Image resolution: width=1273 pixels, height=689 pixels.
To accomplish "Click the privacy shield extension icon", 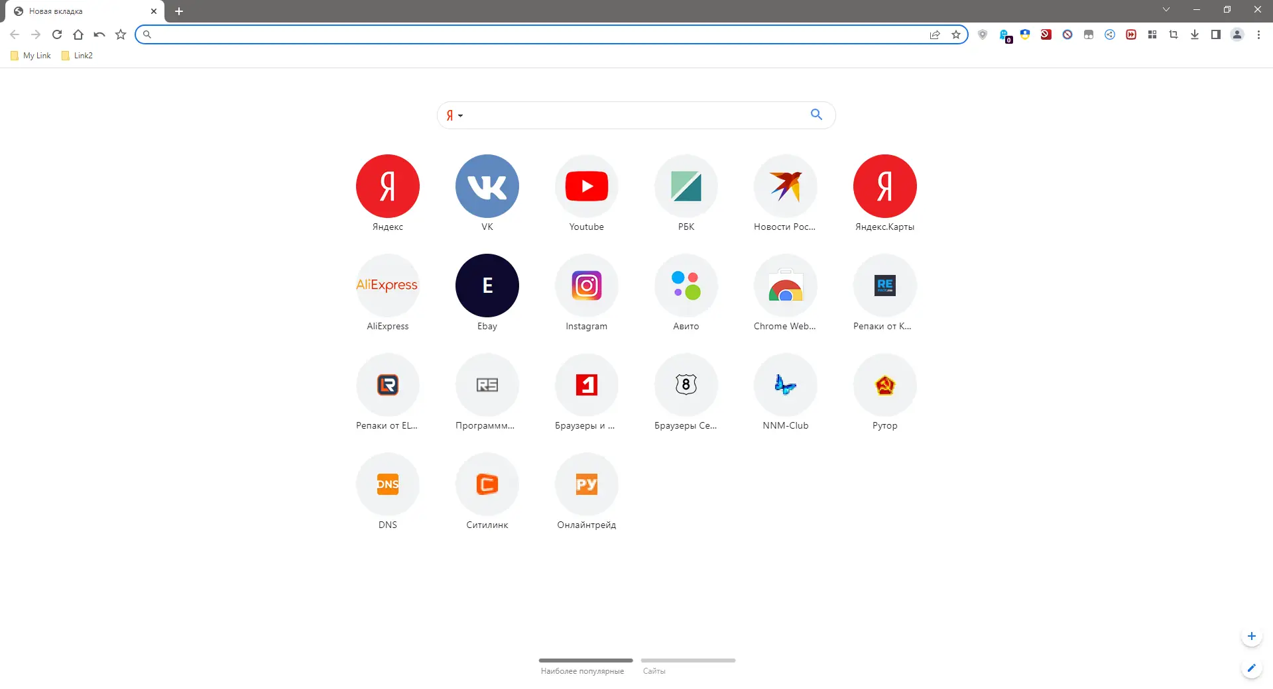I will pos(983,34).
